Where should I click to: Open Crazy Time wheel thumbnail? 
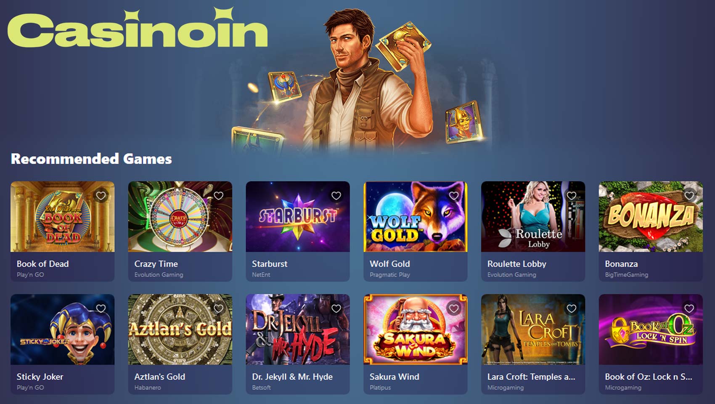(180, 217)
